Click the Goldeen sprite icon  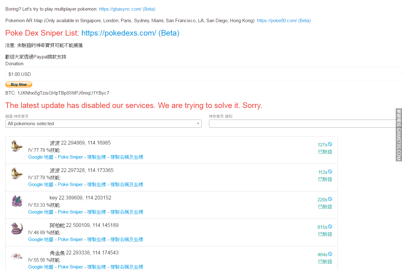click(x=17, y=256)
